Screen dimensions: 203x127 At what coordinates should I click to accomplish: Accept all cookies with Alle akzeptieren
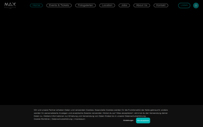click(x=143, y=121)
